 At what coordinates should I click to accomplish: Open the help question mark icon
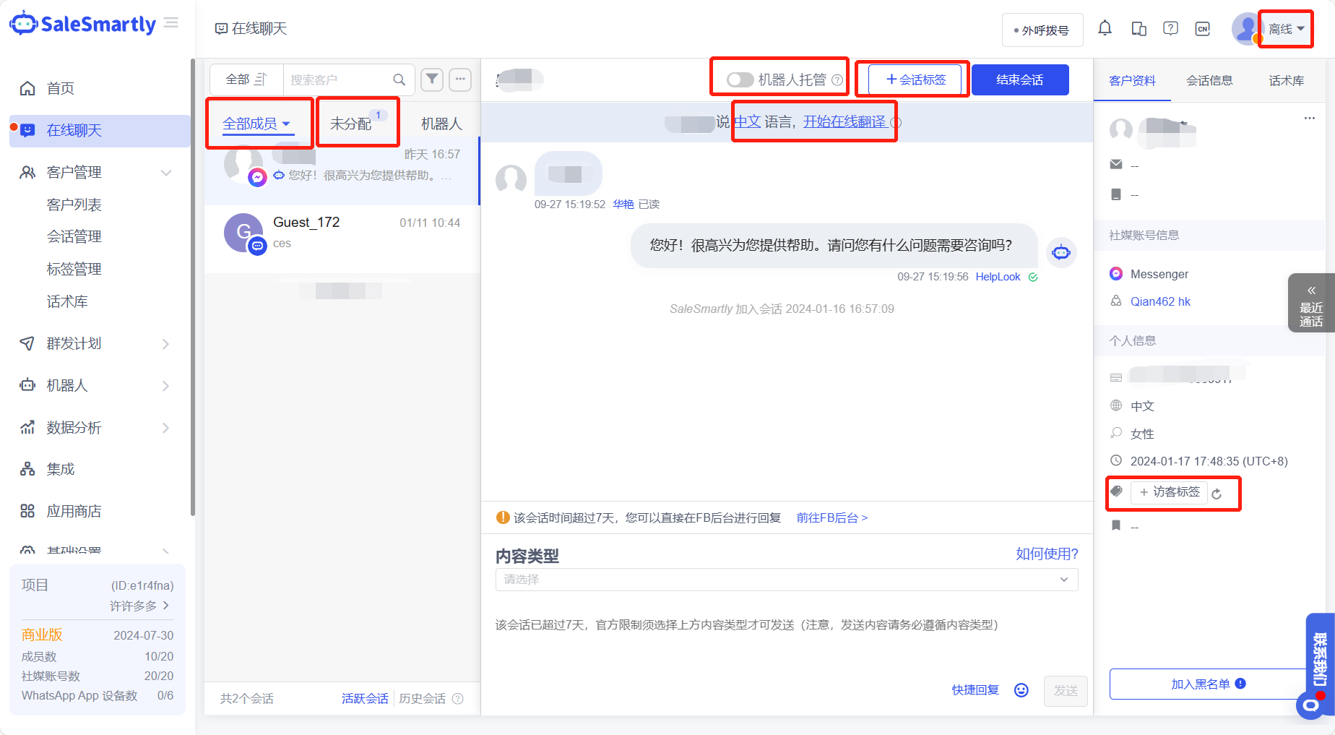1170,28
